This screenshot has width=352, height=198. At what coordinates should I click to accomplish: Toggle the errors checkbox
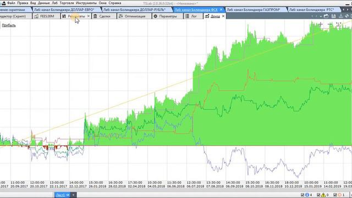click(x=335, y=195)
